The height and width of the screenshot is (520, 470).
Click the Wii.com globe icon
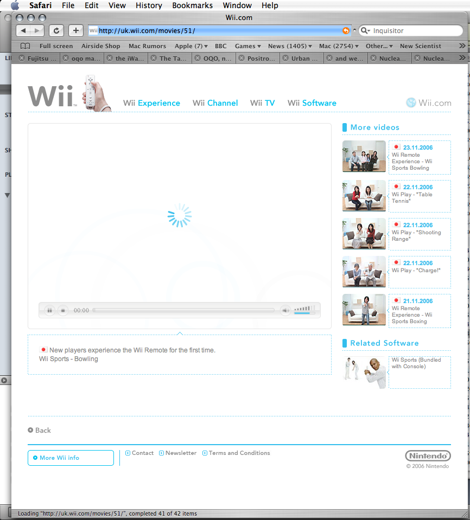click(x=411, y=103)
